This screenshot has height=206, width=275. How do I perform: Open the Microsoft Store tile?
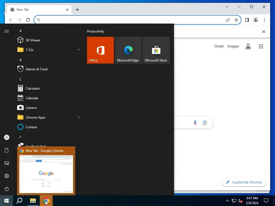tap(156, 50)
